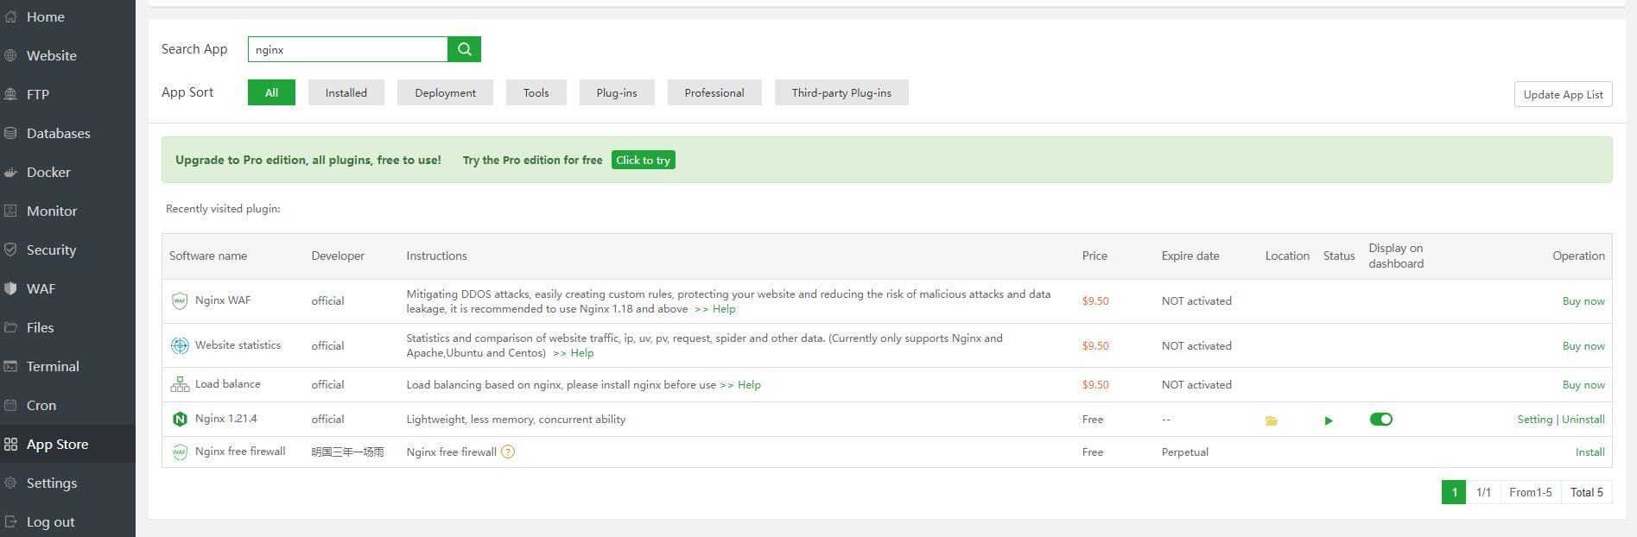Click the Software name column header
Screen dimensions: 1637x537
tap(208, 256)
